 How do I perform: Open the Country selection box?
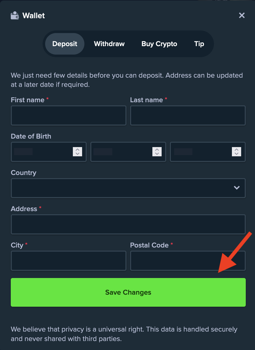128,188
